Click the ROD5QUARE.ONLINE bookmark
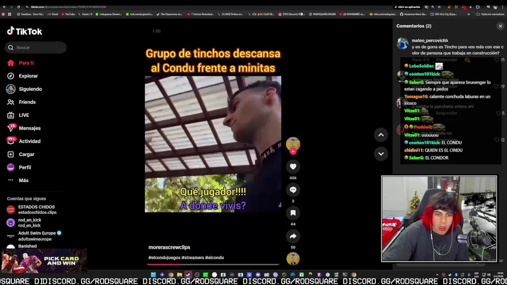 [x=322, y=14]
